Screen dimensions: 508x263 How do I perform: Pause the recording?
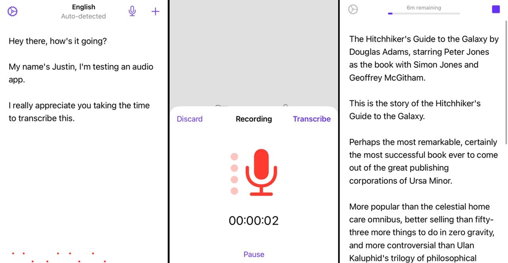[x=254, y=254]
